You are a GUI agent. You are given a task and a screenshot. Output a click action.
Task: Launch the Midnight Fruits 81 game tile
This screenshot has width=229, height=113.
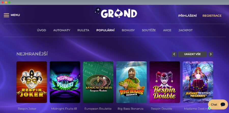(65, 82)
